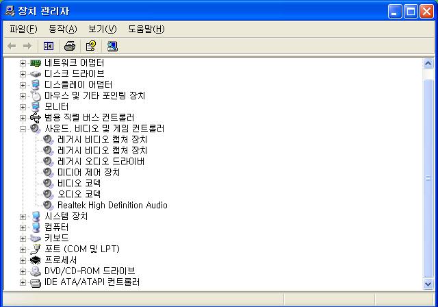Click the processor chip icon
The height and width of the screenshot is (307, 438).
tap(36, 260)
